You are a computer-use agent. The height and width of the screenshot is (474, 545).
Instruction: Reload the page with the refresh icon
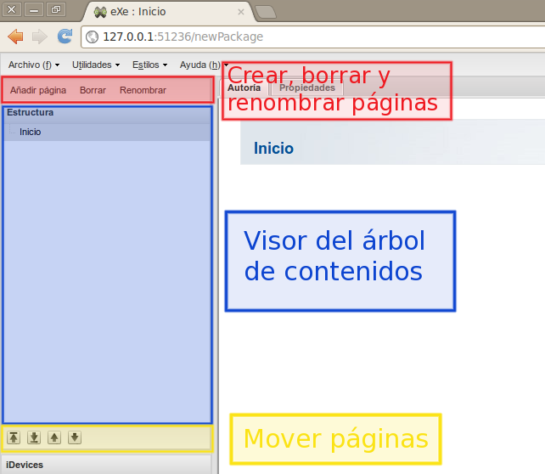click(x=65, y=37)
